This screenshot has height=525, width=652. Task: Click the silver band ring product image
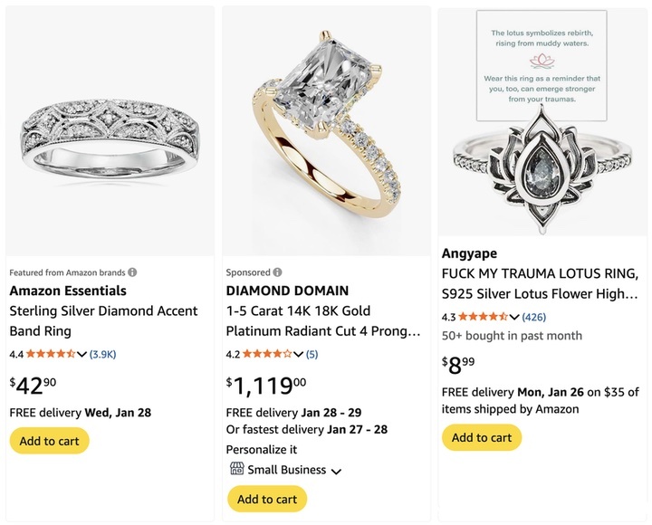coord(110,131)
